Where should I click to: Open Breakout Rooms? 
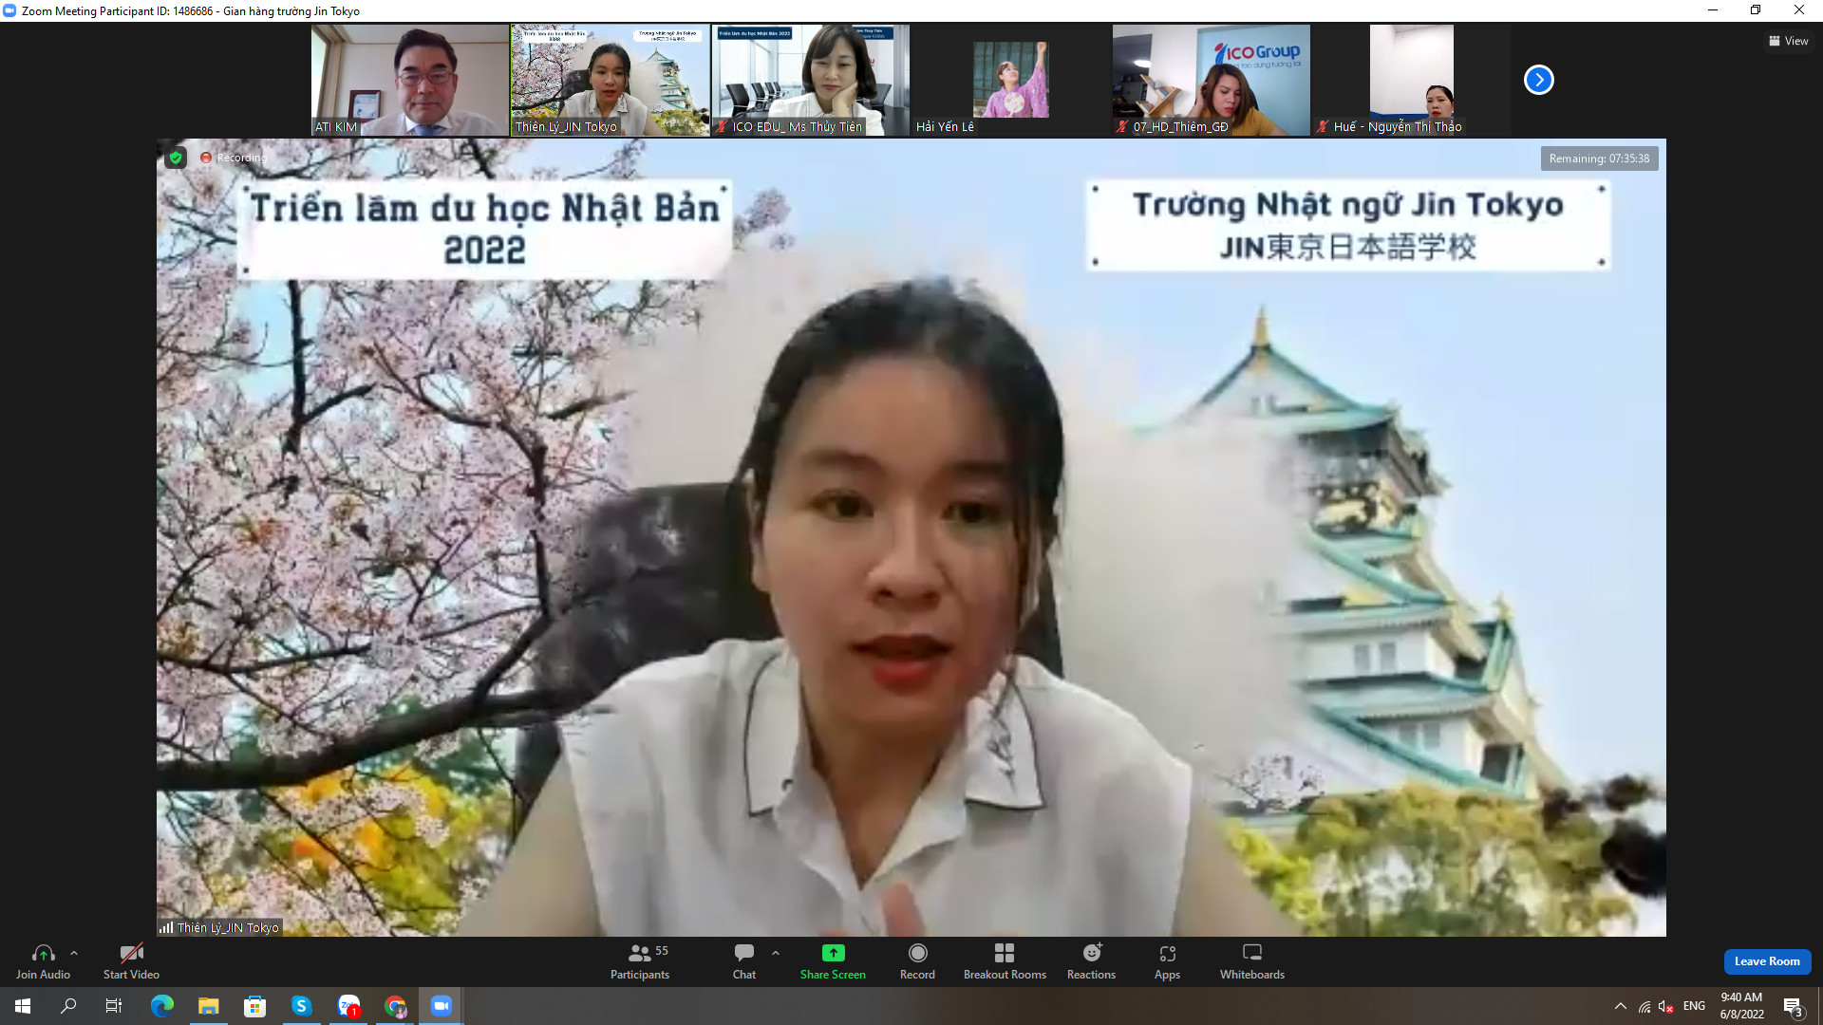1005,961
